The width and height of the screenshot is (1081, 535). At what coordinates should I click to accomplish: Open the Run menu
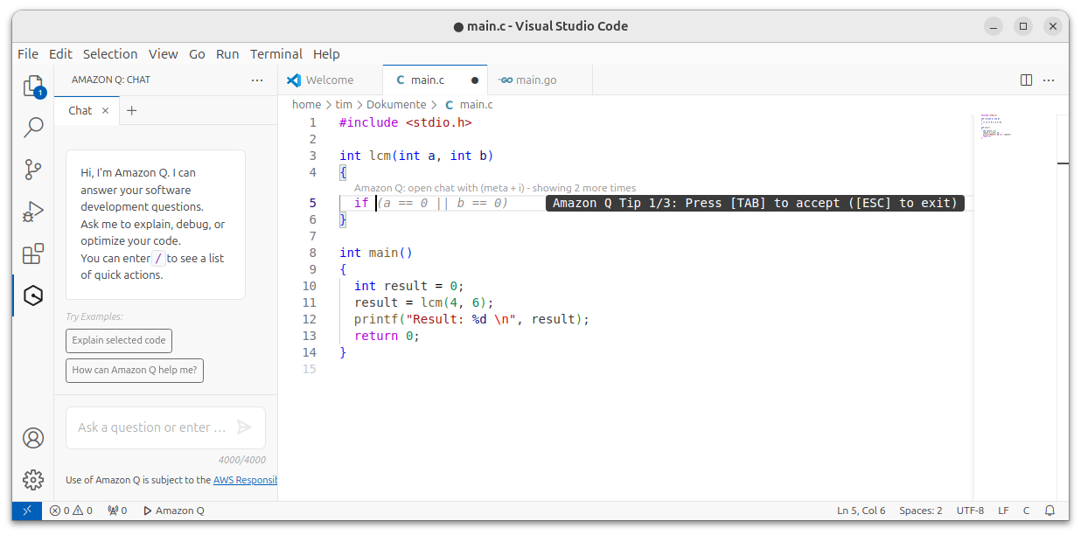click(x=227, y=54)
